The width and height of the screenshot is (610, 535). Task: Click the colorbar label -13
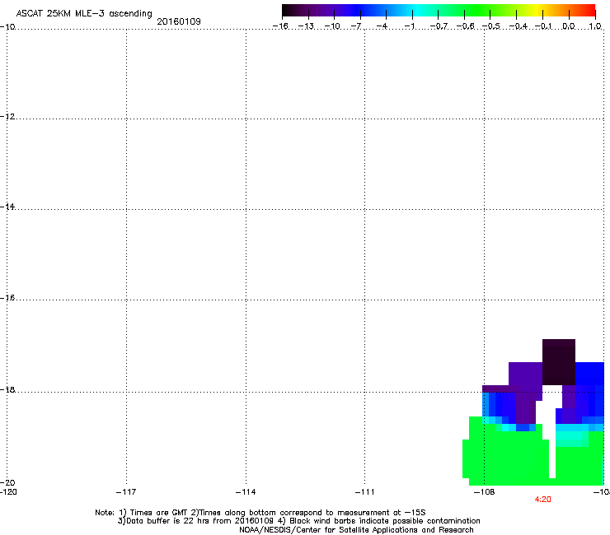click(306, 26)
